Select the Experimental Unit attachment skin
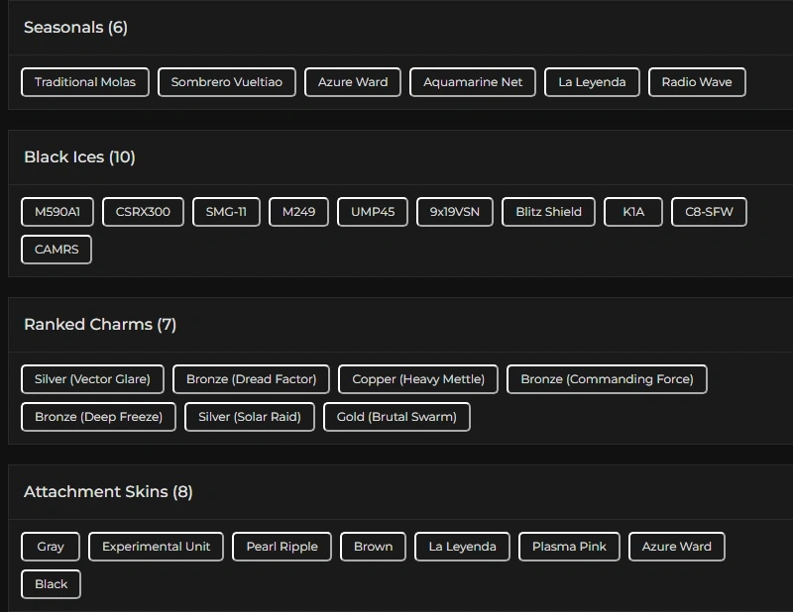Screen dimensions: 793x612 157,547
